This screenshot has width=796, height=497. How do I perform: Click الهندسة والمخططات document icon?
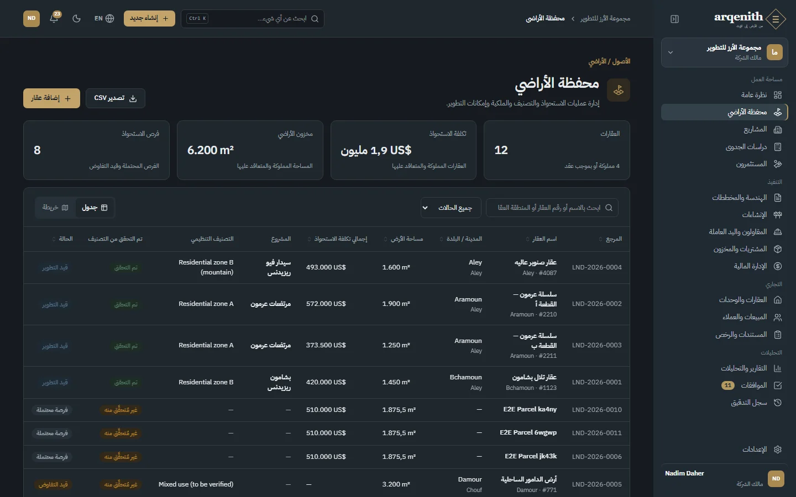tap(778, 198)
